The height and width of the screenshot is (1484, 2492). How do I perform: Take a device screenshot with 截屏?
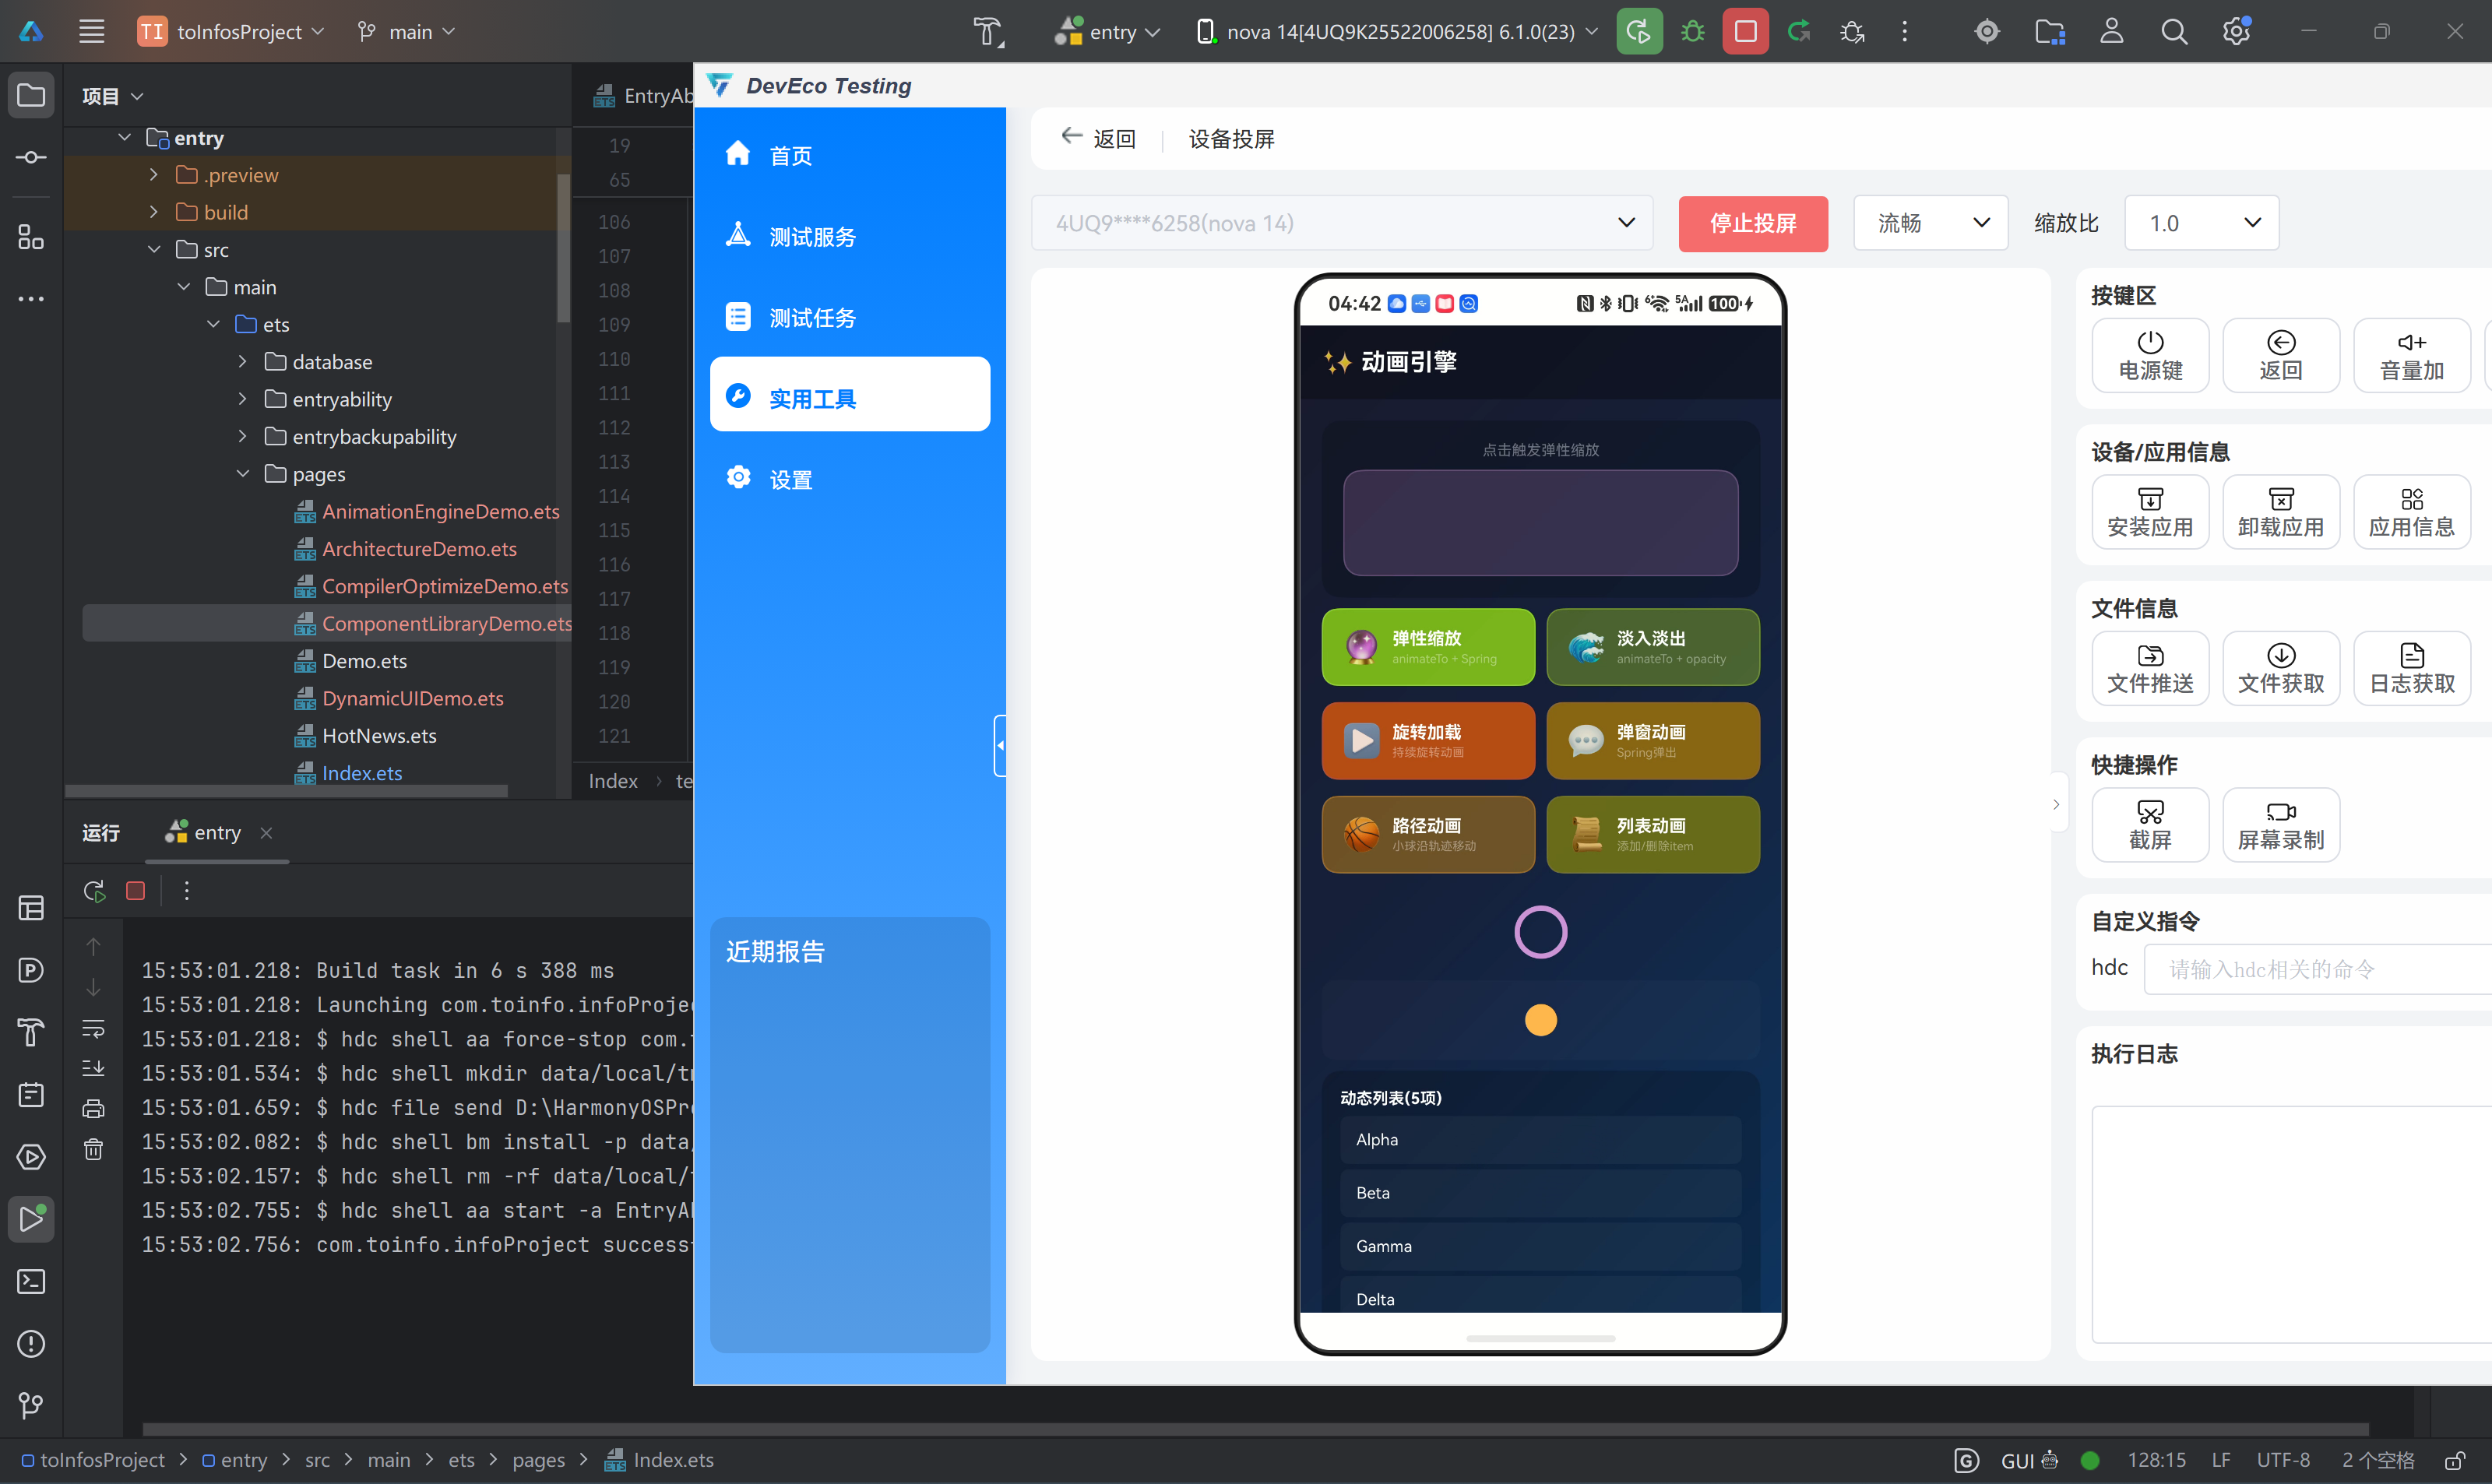(x=2150, y=825)
